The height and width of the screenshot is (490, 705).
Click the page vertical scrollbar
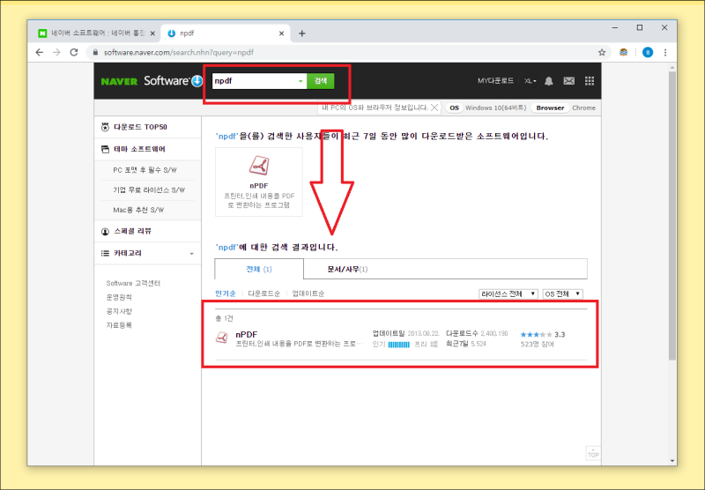tap(672, 215)
